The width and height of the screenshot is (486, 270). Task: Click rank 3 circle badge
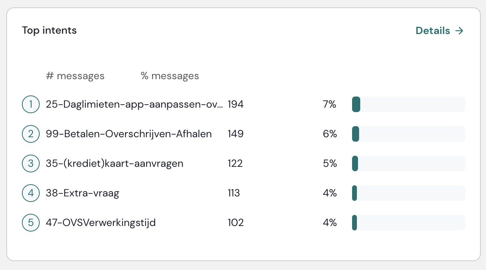click(31, 163)
